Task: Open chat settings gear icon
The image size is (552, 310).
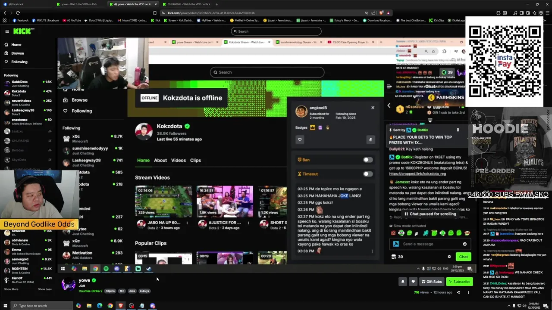Action: (x=449, y=257)
